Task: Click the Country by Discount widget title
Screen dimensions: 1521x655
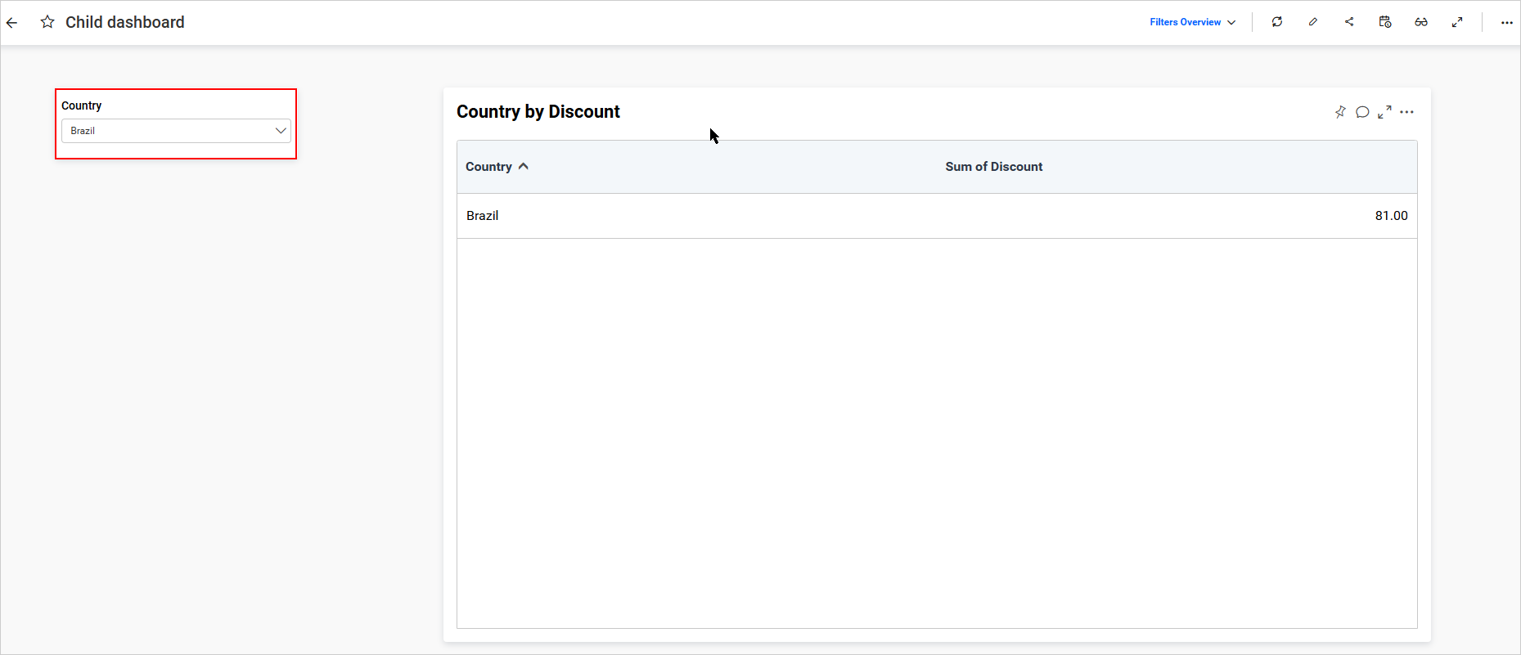Action: [x=538, y=112]
